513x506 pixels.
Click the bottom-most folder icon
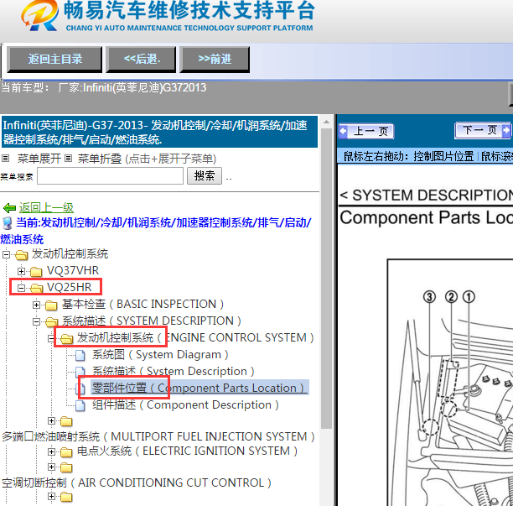[x=66, y=497]
